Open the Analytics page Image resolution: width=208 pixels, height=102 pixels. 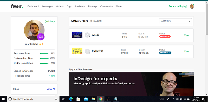tap(80, 6)
